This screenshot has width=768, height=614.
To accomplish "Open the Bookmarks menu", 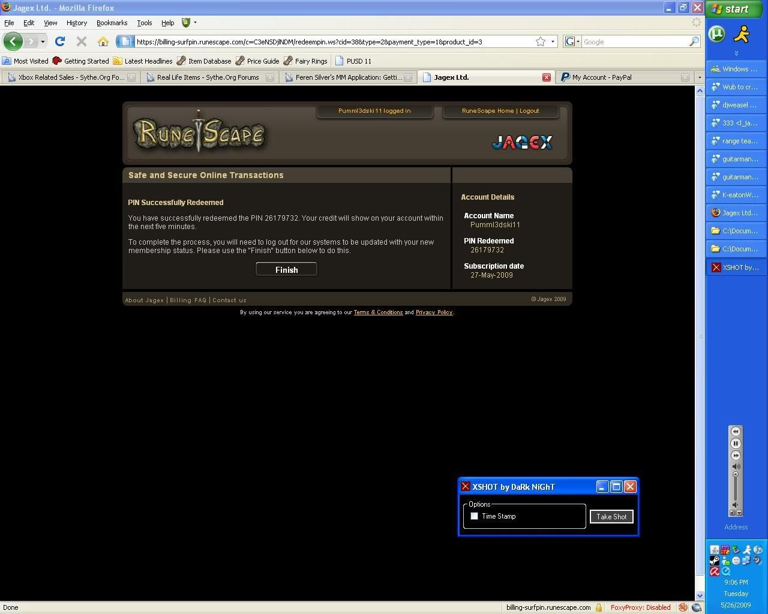I will pyautogui.click(x=112, y=23).
